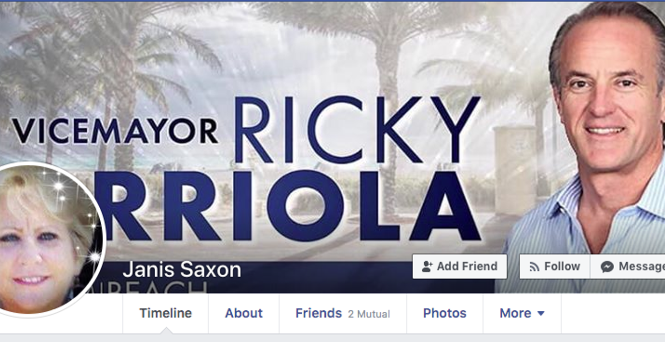Image resolution: width=665 pixels, height=342 pixels.
Task: Click the arrow next to More
Action: pyautogui.click(x=541, y=314)
